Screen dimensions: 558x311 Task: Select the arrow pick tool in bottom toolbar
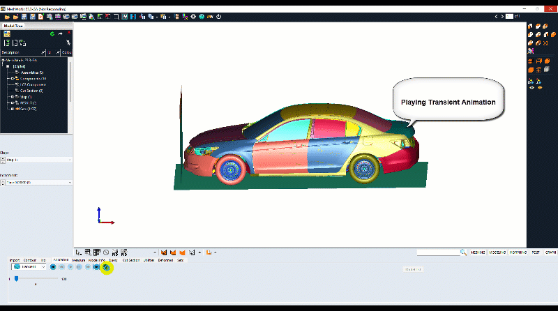pyautogui.click(x=78, y=252)
